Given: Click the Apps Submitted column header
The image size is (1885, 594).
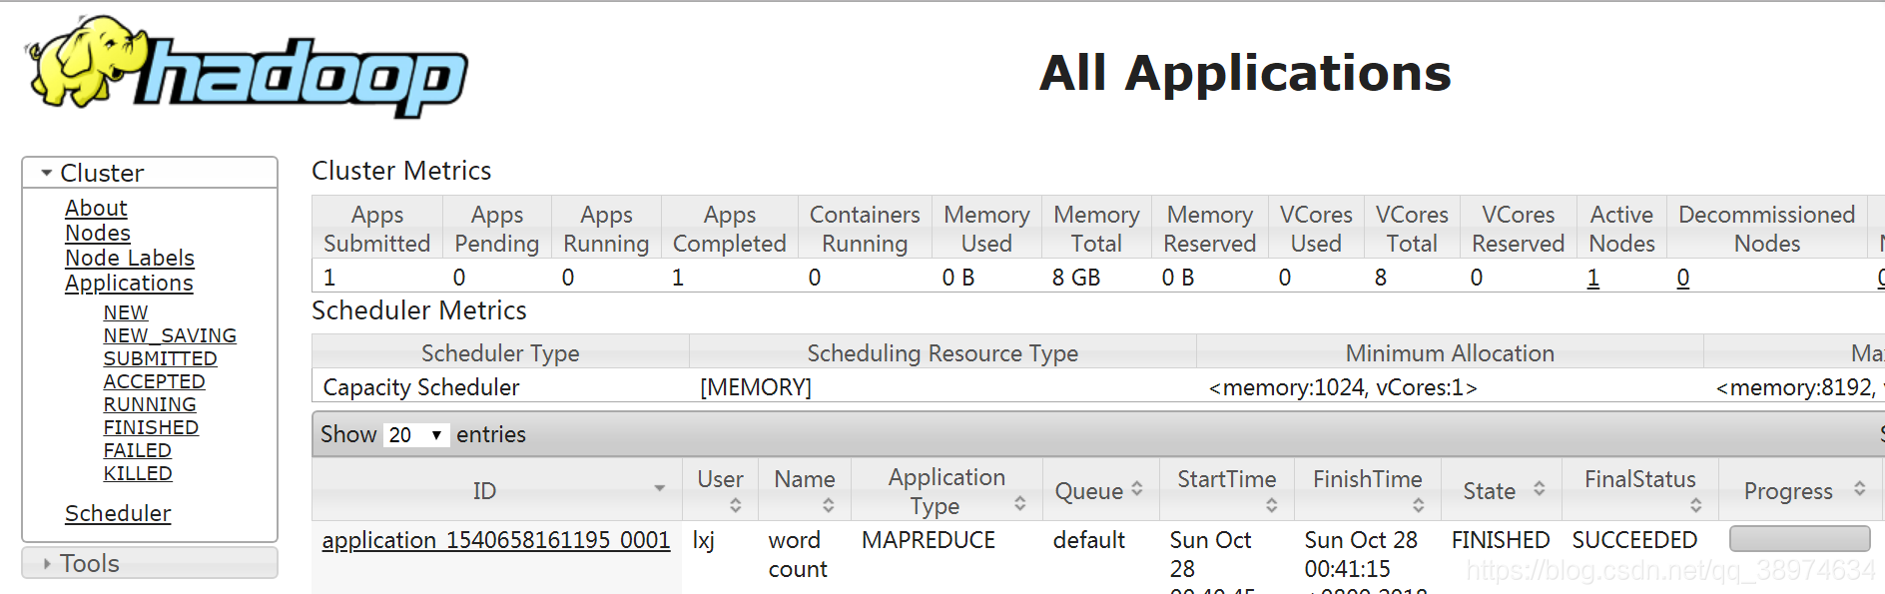Looking at the screenshot, I should coord(377,229).
